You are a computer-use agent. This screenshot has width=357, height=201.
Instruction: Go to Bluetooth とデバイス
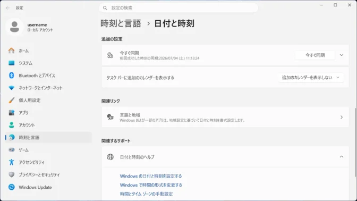[48, 76]
